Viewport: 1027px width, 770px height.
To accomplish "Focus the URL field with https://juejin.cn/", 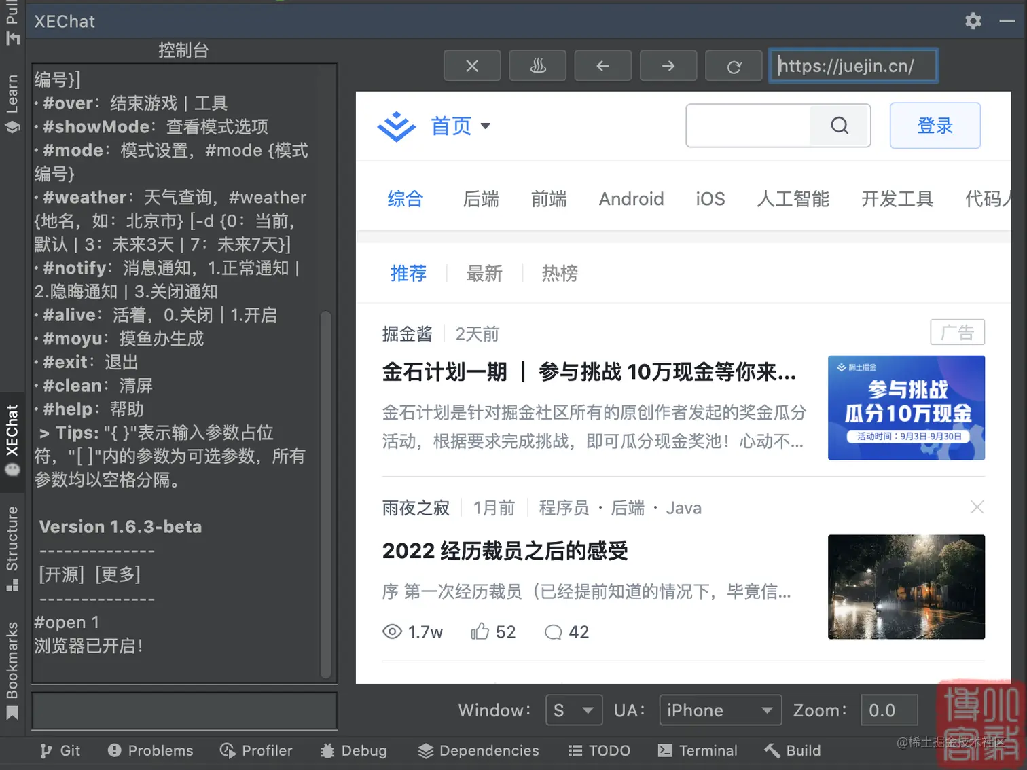I will 853,66.
